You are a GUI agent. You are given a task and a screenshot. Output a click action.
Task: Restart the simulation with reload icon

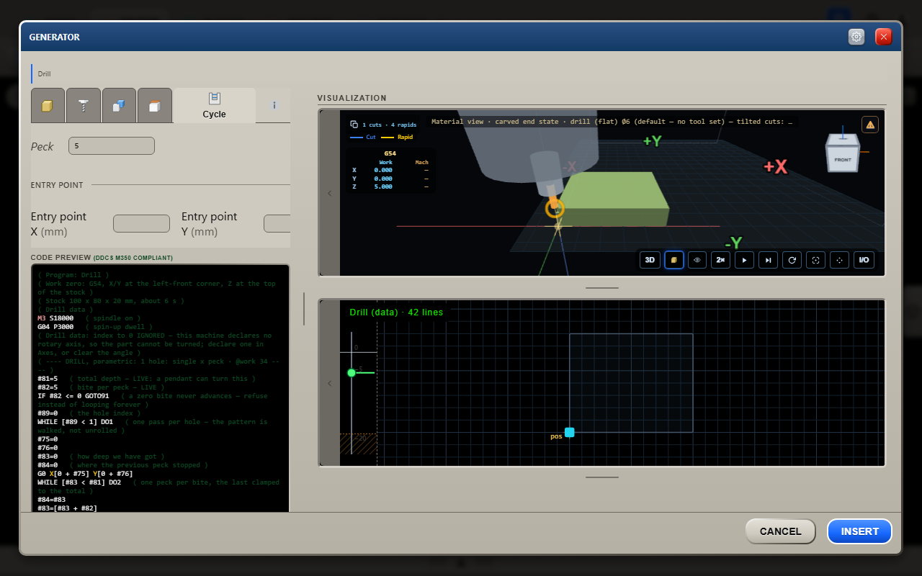792,260
